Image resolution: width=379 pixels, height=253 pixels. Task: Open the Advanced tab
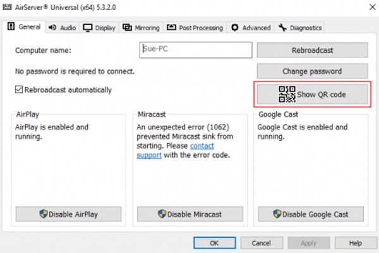(x=251, y=28)
